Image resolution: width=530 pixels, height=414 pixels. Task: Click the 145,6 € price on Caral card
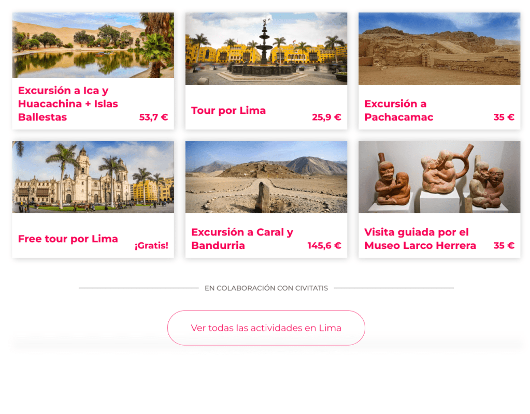[324, 245]
